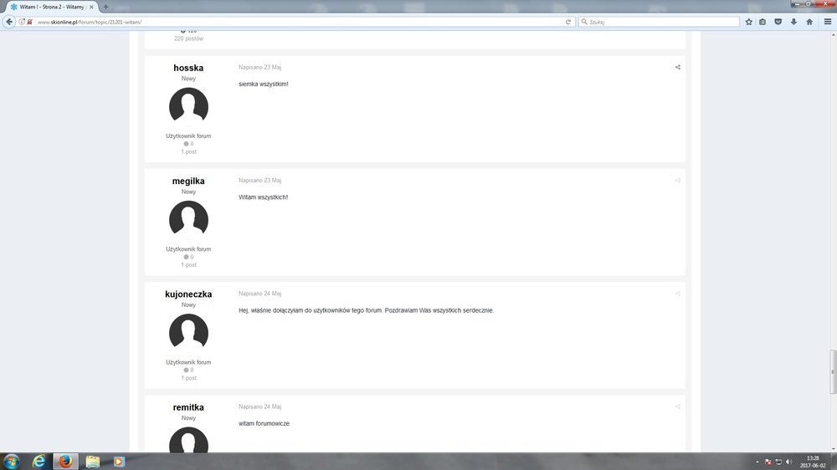Screen dimensions: 837x470
Task: Open the Pocket save icon in toolbar
Action: (778, 22)
